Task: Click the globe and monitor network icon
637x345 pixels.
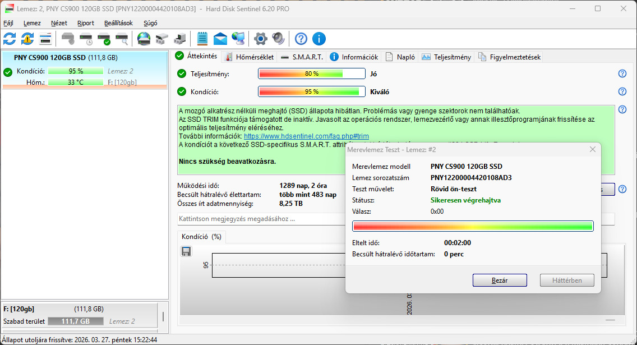Action: tap(238, 39)
